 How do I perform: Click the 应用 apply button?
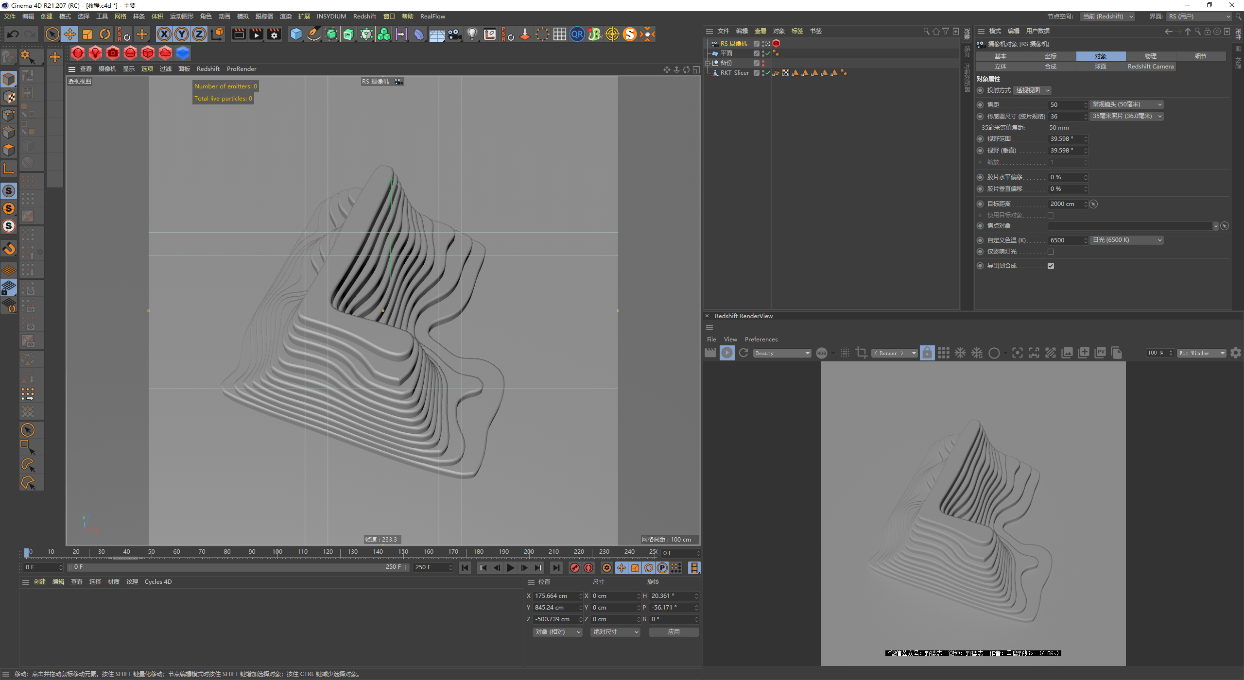[x=674, y=632]
